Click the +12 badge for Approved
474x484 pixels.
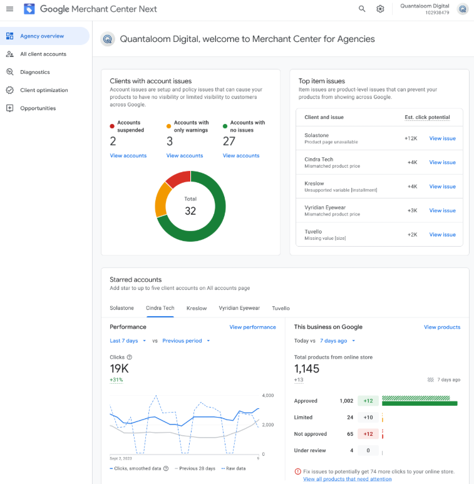pyautogui.click(x=368, y=401)
